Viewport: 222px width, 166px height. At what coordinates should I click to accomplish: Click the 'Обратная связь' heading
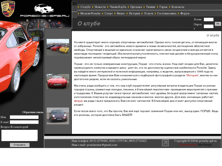click(33, 112)
